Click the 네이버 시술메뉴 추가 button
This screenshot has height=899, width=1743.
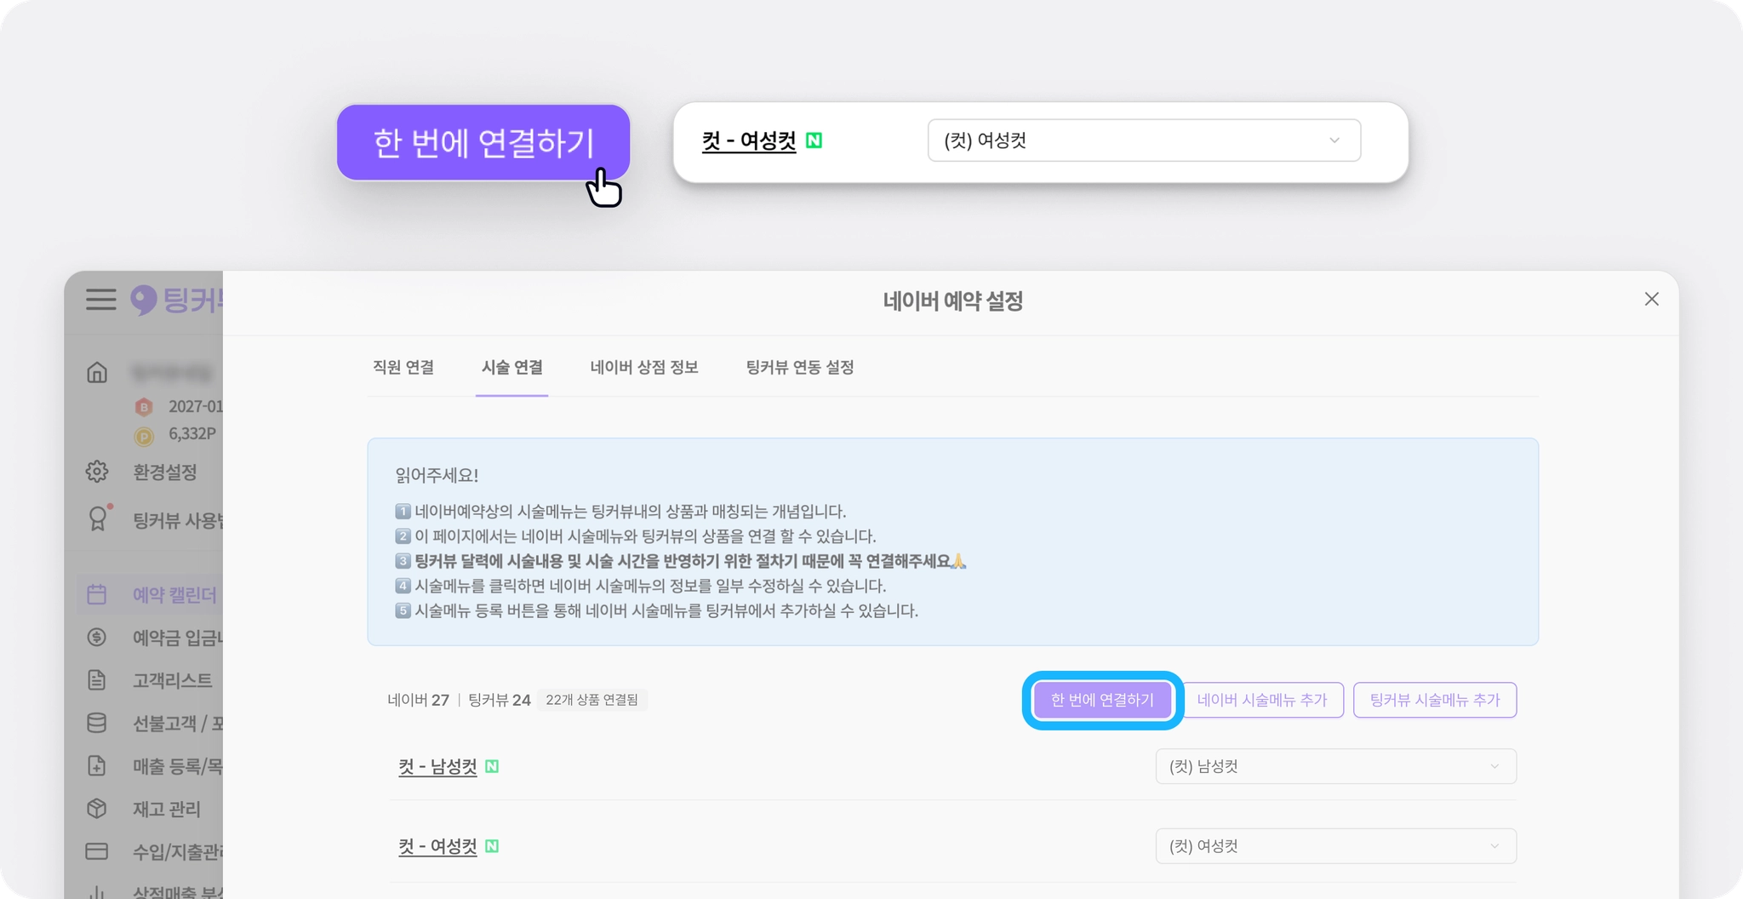[1262, 700]
